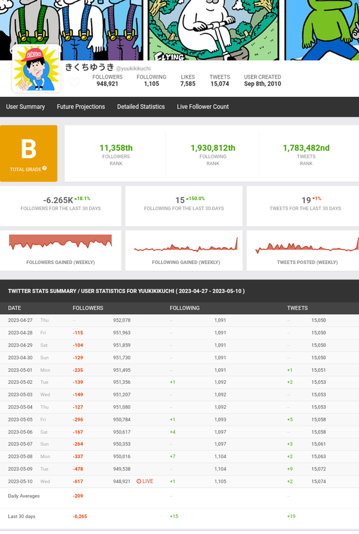Image resolution: width=359 pixels, height=534 pixels.
Task: Click the -478 follower change value
Action: coord(78,469)
